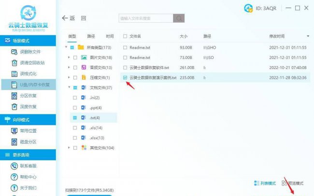Click the 深度恢复 icon
Image resolution: width=314 pixels, height=196 pixels.
14,107
